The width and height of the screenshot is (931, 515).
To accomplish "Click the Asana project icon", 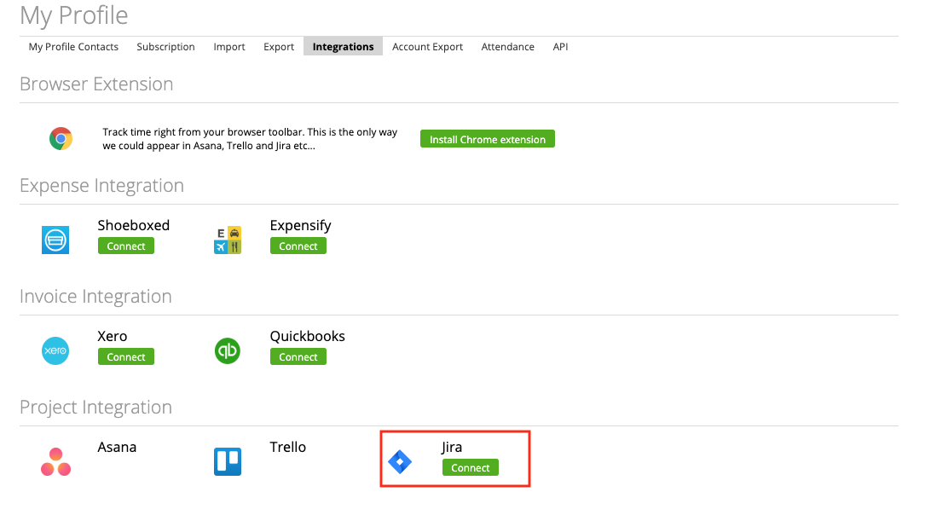I will 55,461.
